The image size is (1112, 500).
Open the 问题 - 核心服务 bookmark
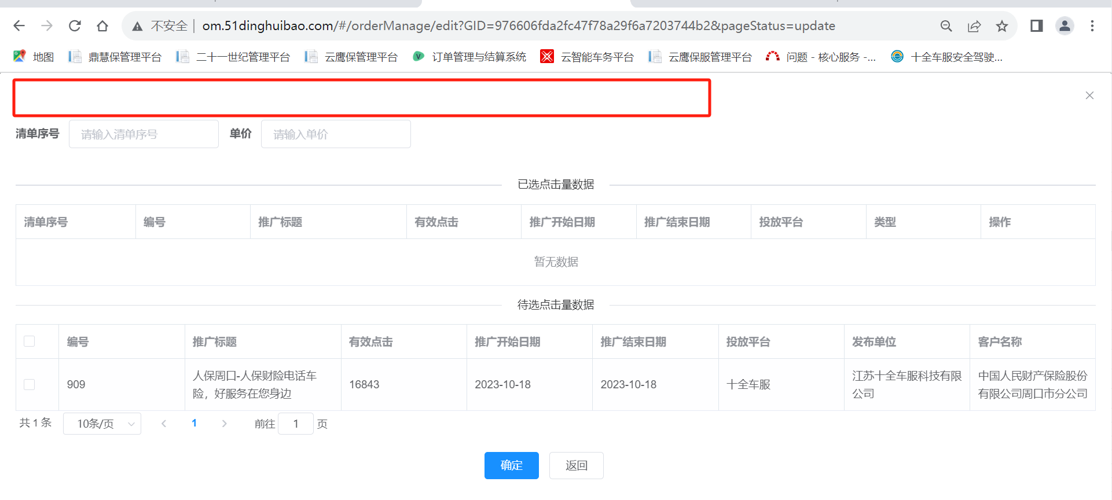pyautogui.click(x=821, y=57)
